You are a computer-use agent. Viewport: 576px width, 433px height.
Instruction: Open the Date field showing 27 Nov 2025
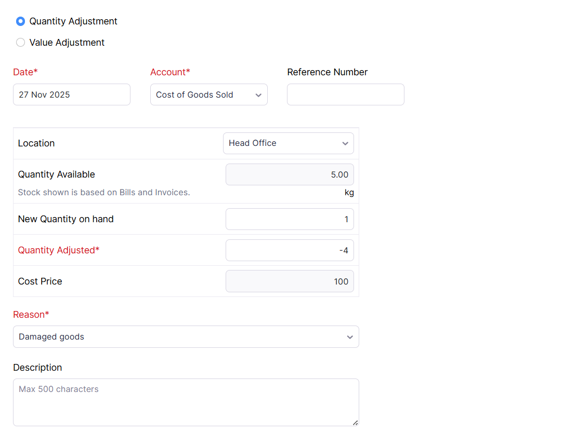pyautogui.click(x=72, y=94)
